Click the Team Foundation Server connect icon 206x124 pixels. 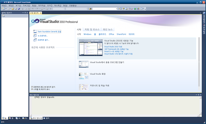35,32
